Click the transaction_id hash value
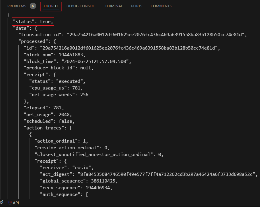This screenshot has height=207, width=260. click(x=156, y=35)
